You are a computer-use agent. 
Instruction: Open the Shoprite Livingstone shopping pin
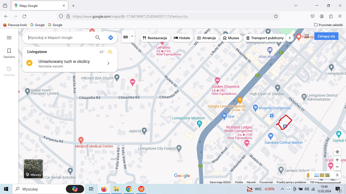255,108
